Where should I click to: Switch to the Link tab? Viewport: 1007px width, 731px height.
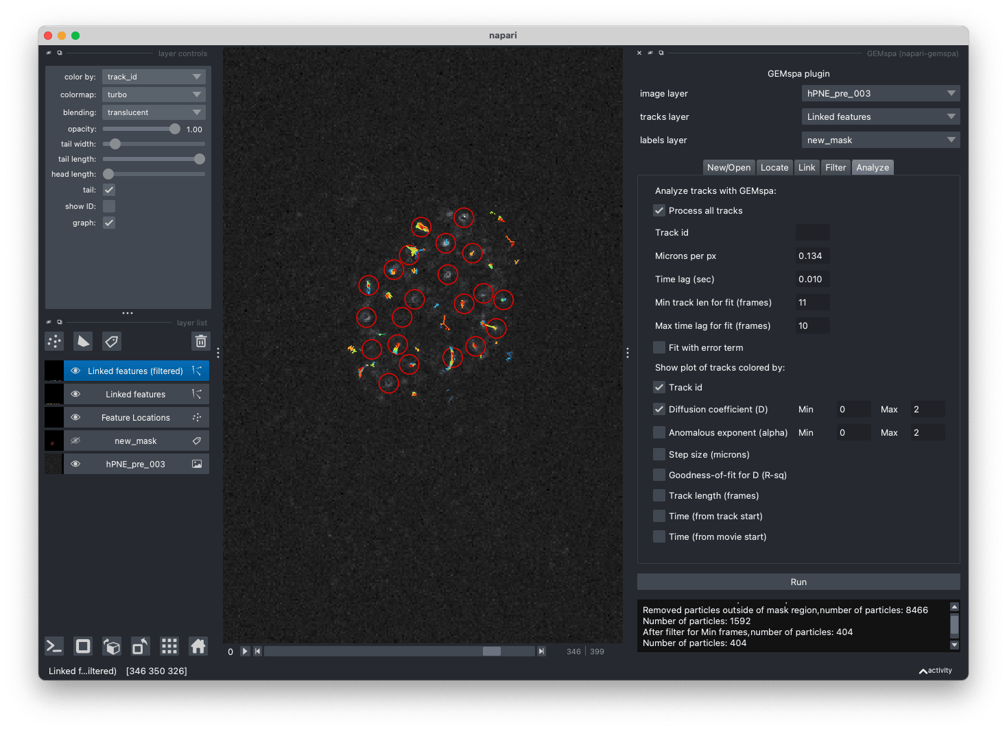click(807, 167)
